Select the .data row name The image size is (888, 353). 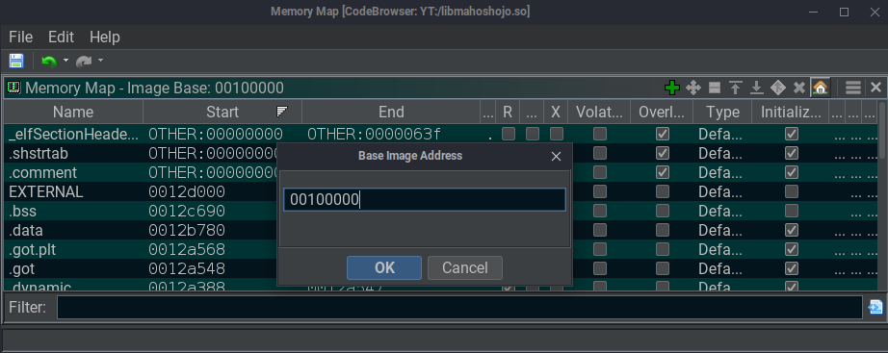(25, 230)
